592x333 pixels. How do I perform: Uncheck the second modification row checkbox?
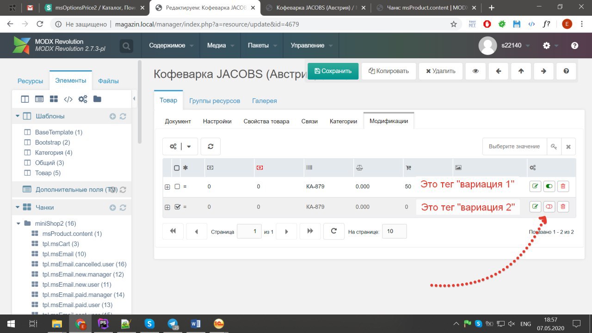(x=177, y=207)
